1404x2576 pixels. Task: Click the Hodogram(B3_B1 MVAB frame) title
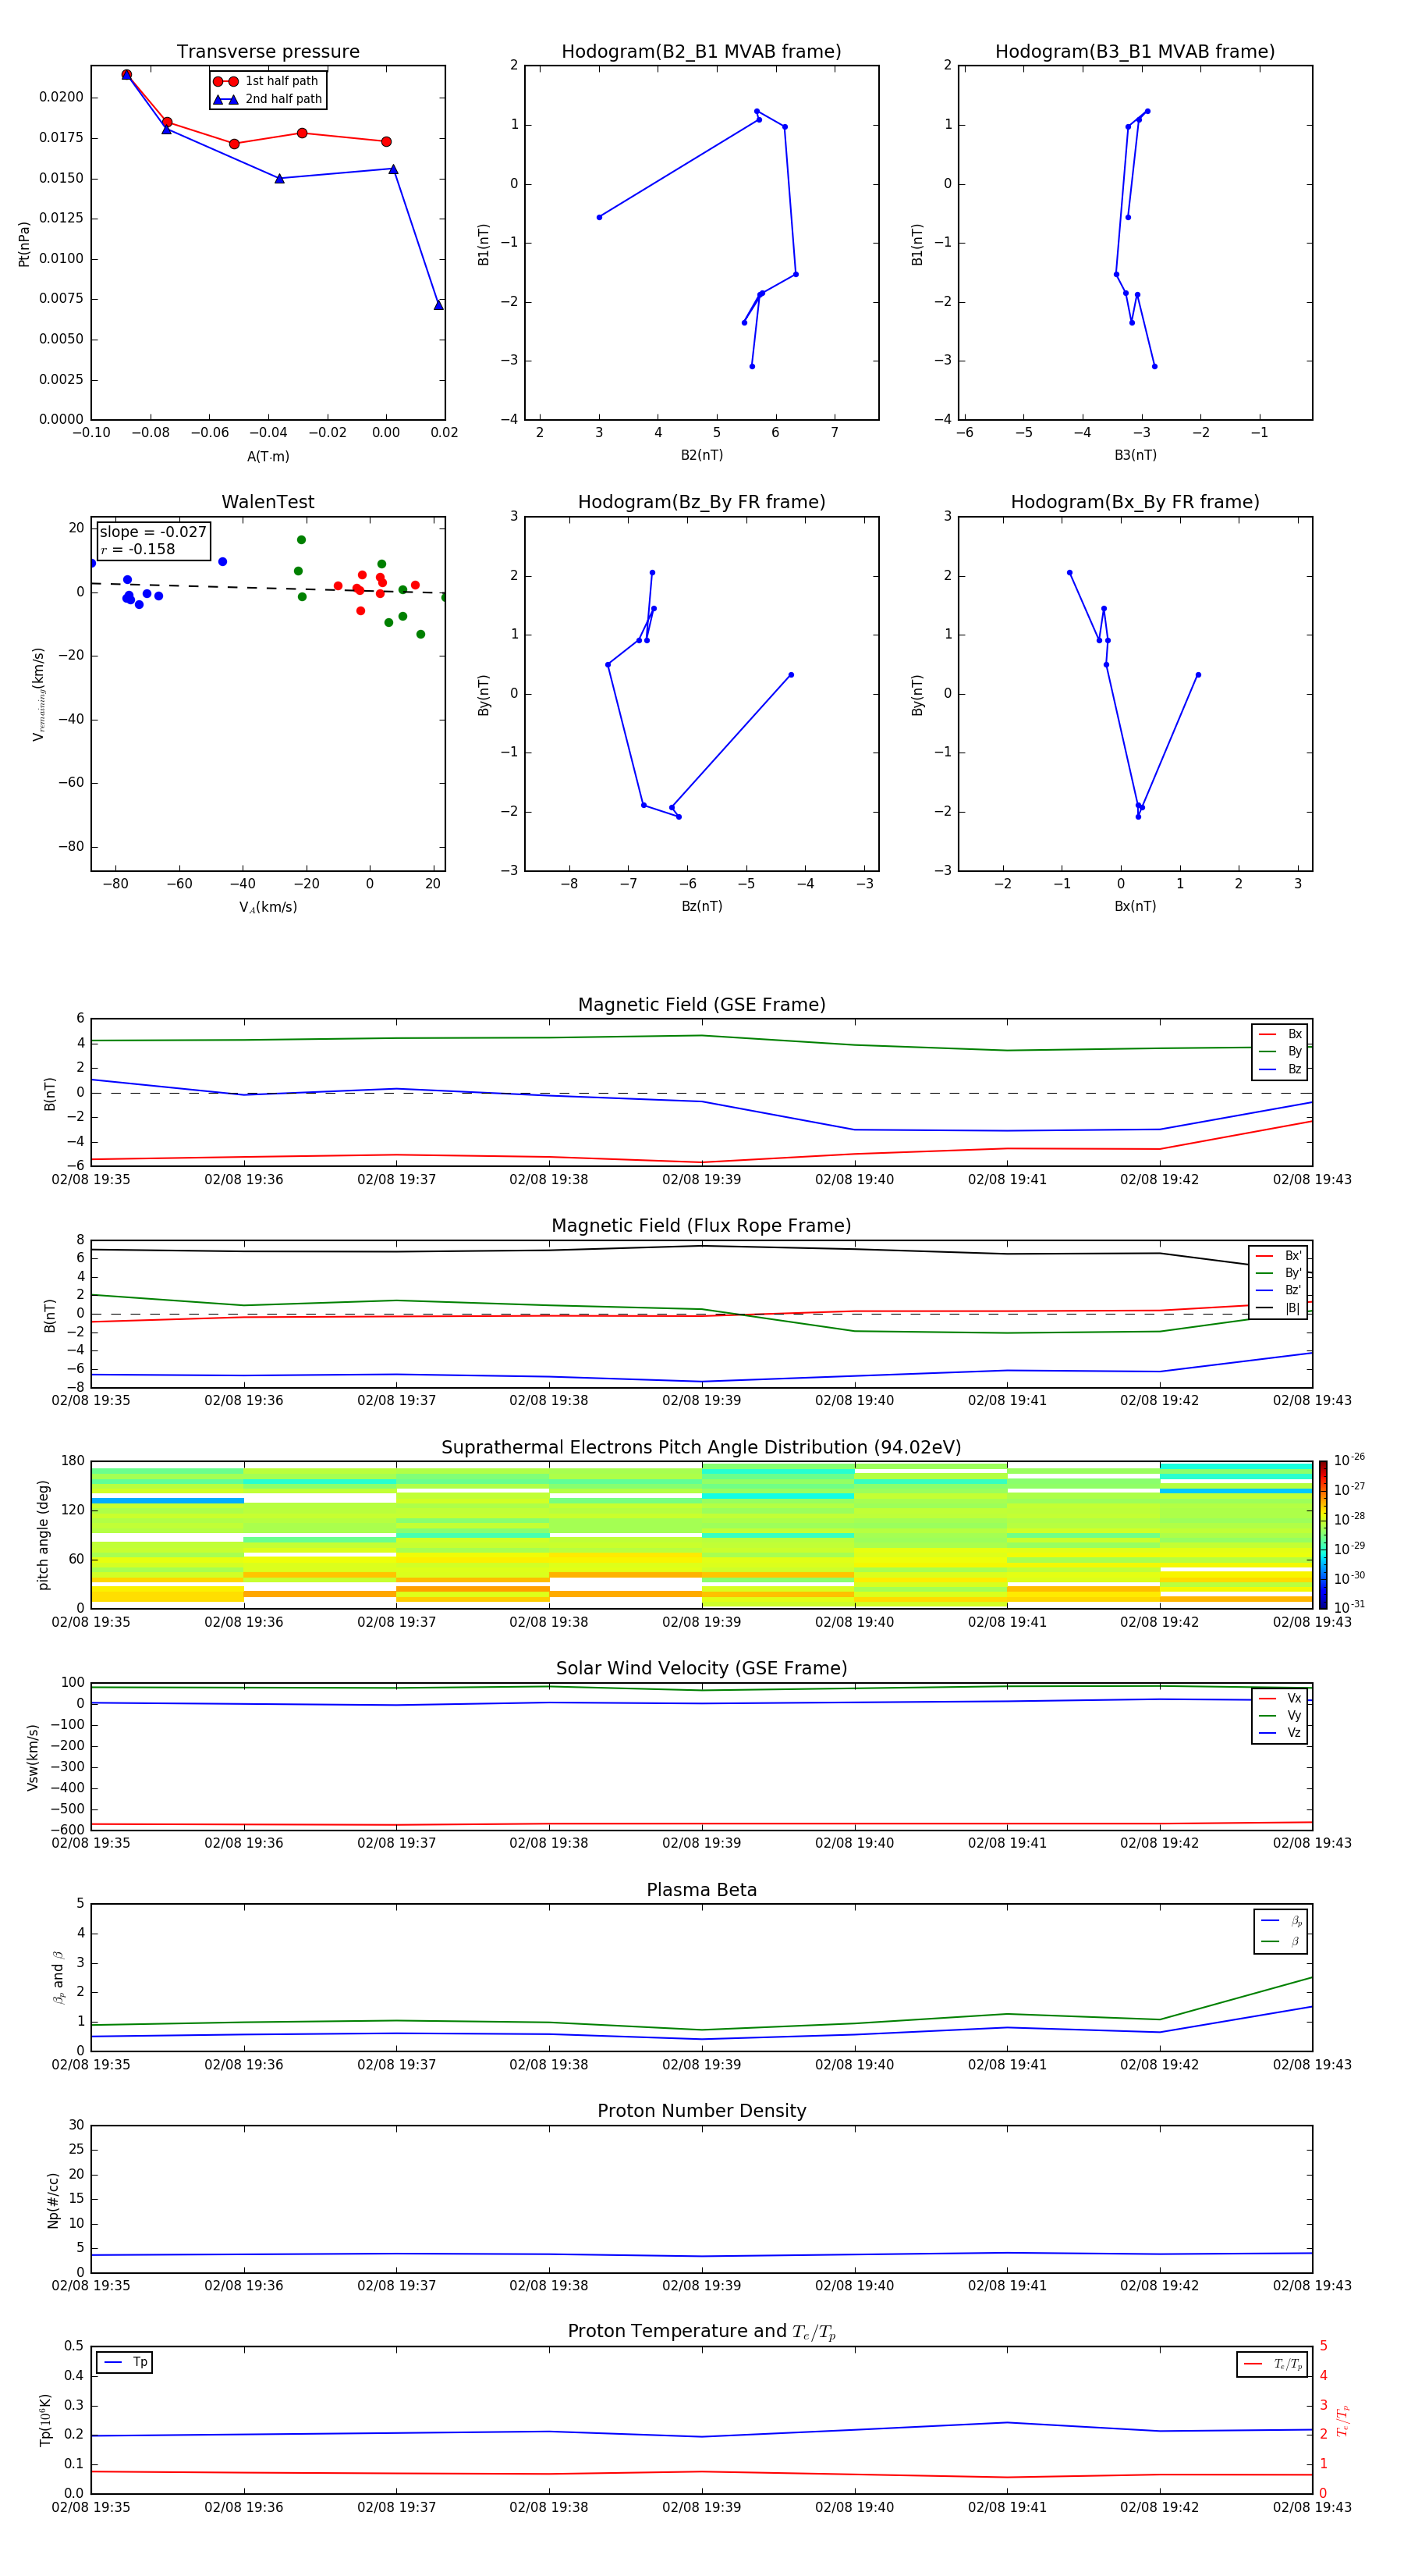pyautogui.click(x=1135, y=52)
